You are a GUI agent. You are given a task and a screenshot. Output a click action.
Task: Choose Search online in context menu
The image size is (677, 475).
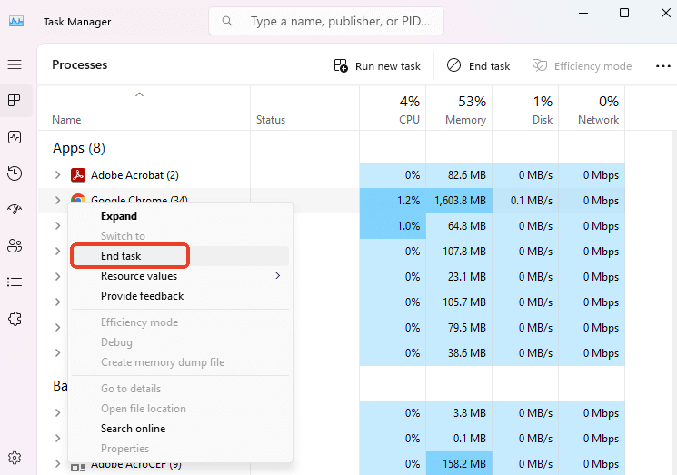coord(133,429)
